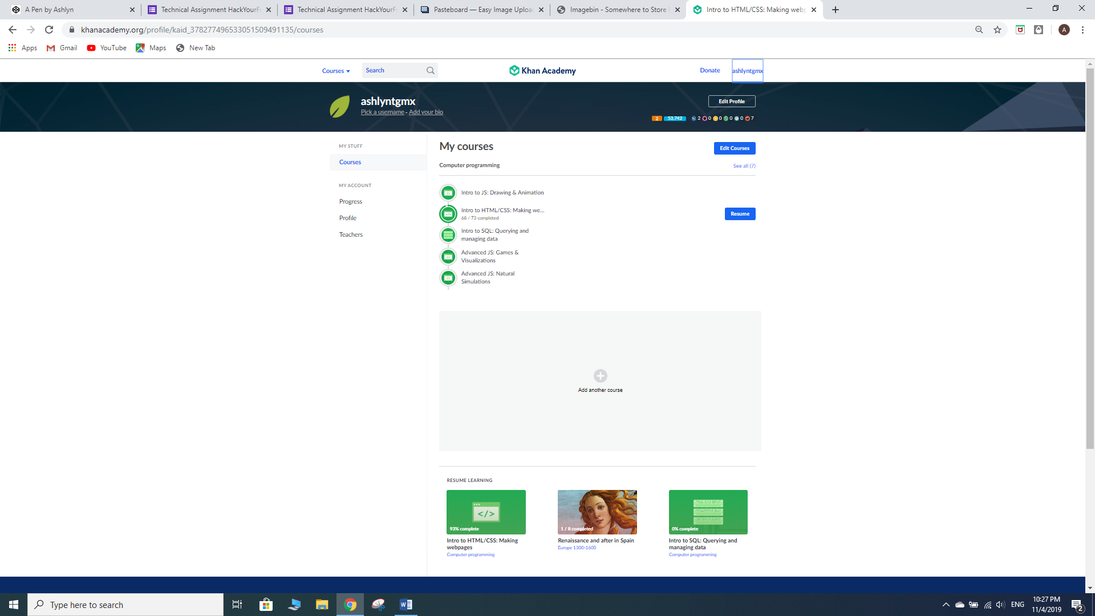Switch to Pasteboard browser tab
The image size is (1095, 616).
pyautogui.click(x=482, y=10)
